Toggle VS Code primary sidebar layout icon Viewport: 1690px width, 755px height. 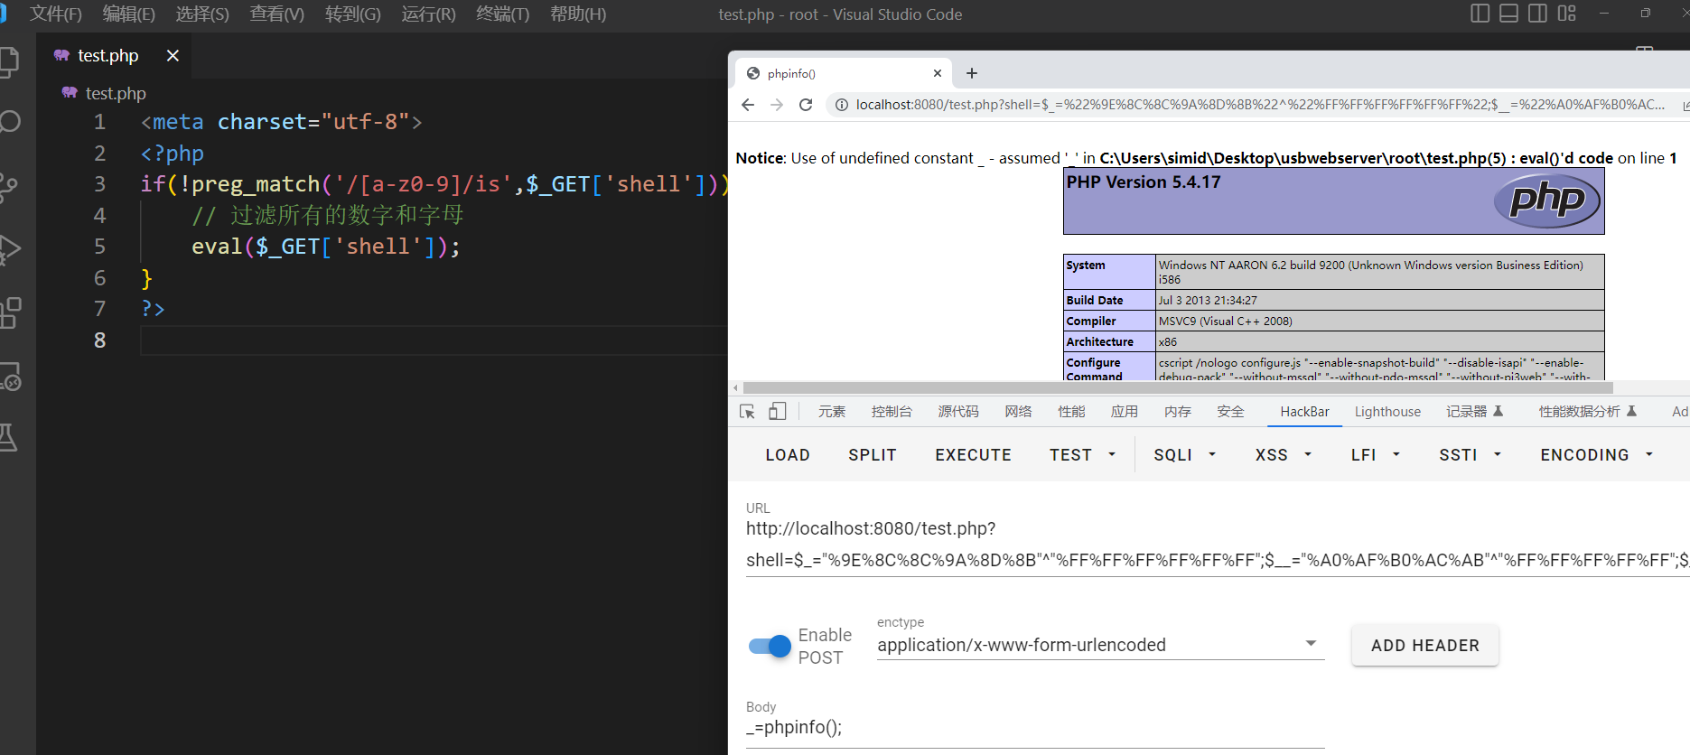1480,14
